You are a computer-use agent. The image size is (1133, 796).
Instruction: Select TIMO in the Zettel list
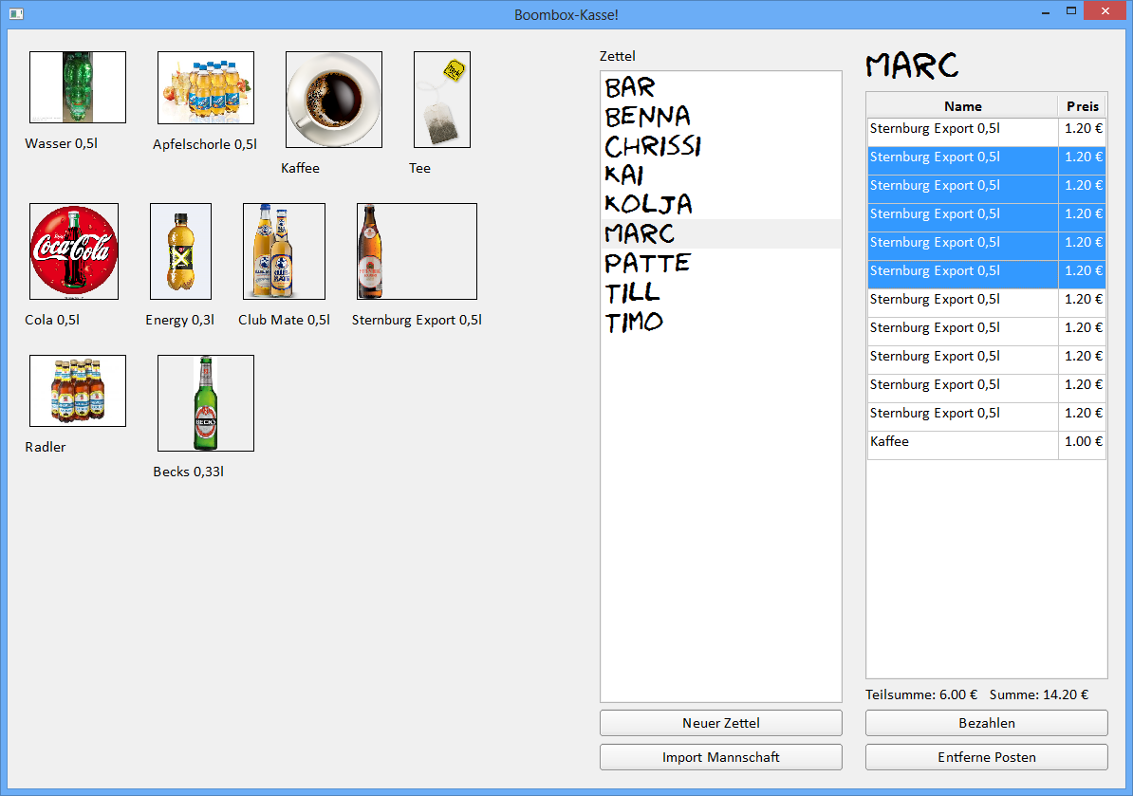coord(720,322)
